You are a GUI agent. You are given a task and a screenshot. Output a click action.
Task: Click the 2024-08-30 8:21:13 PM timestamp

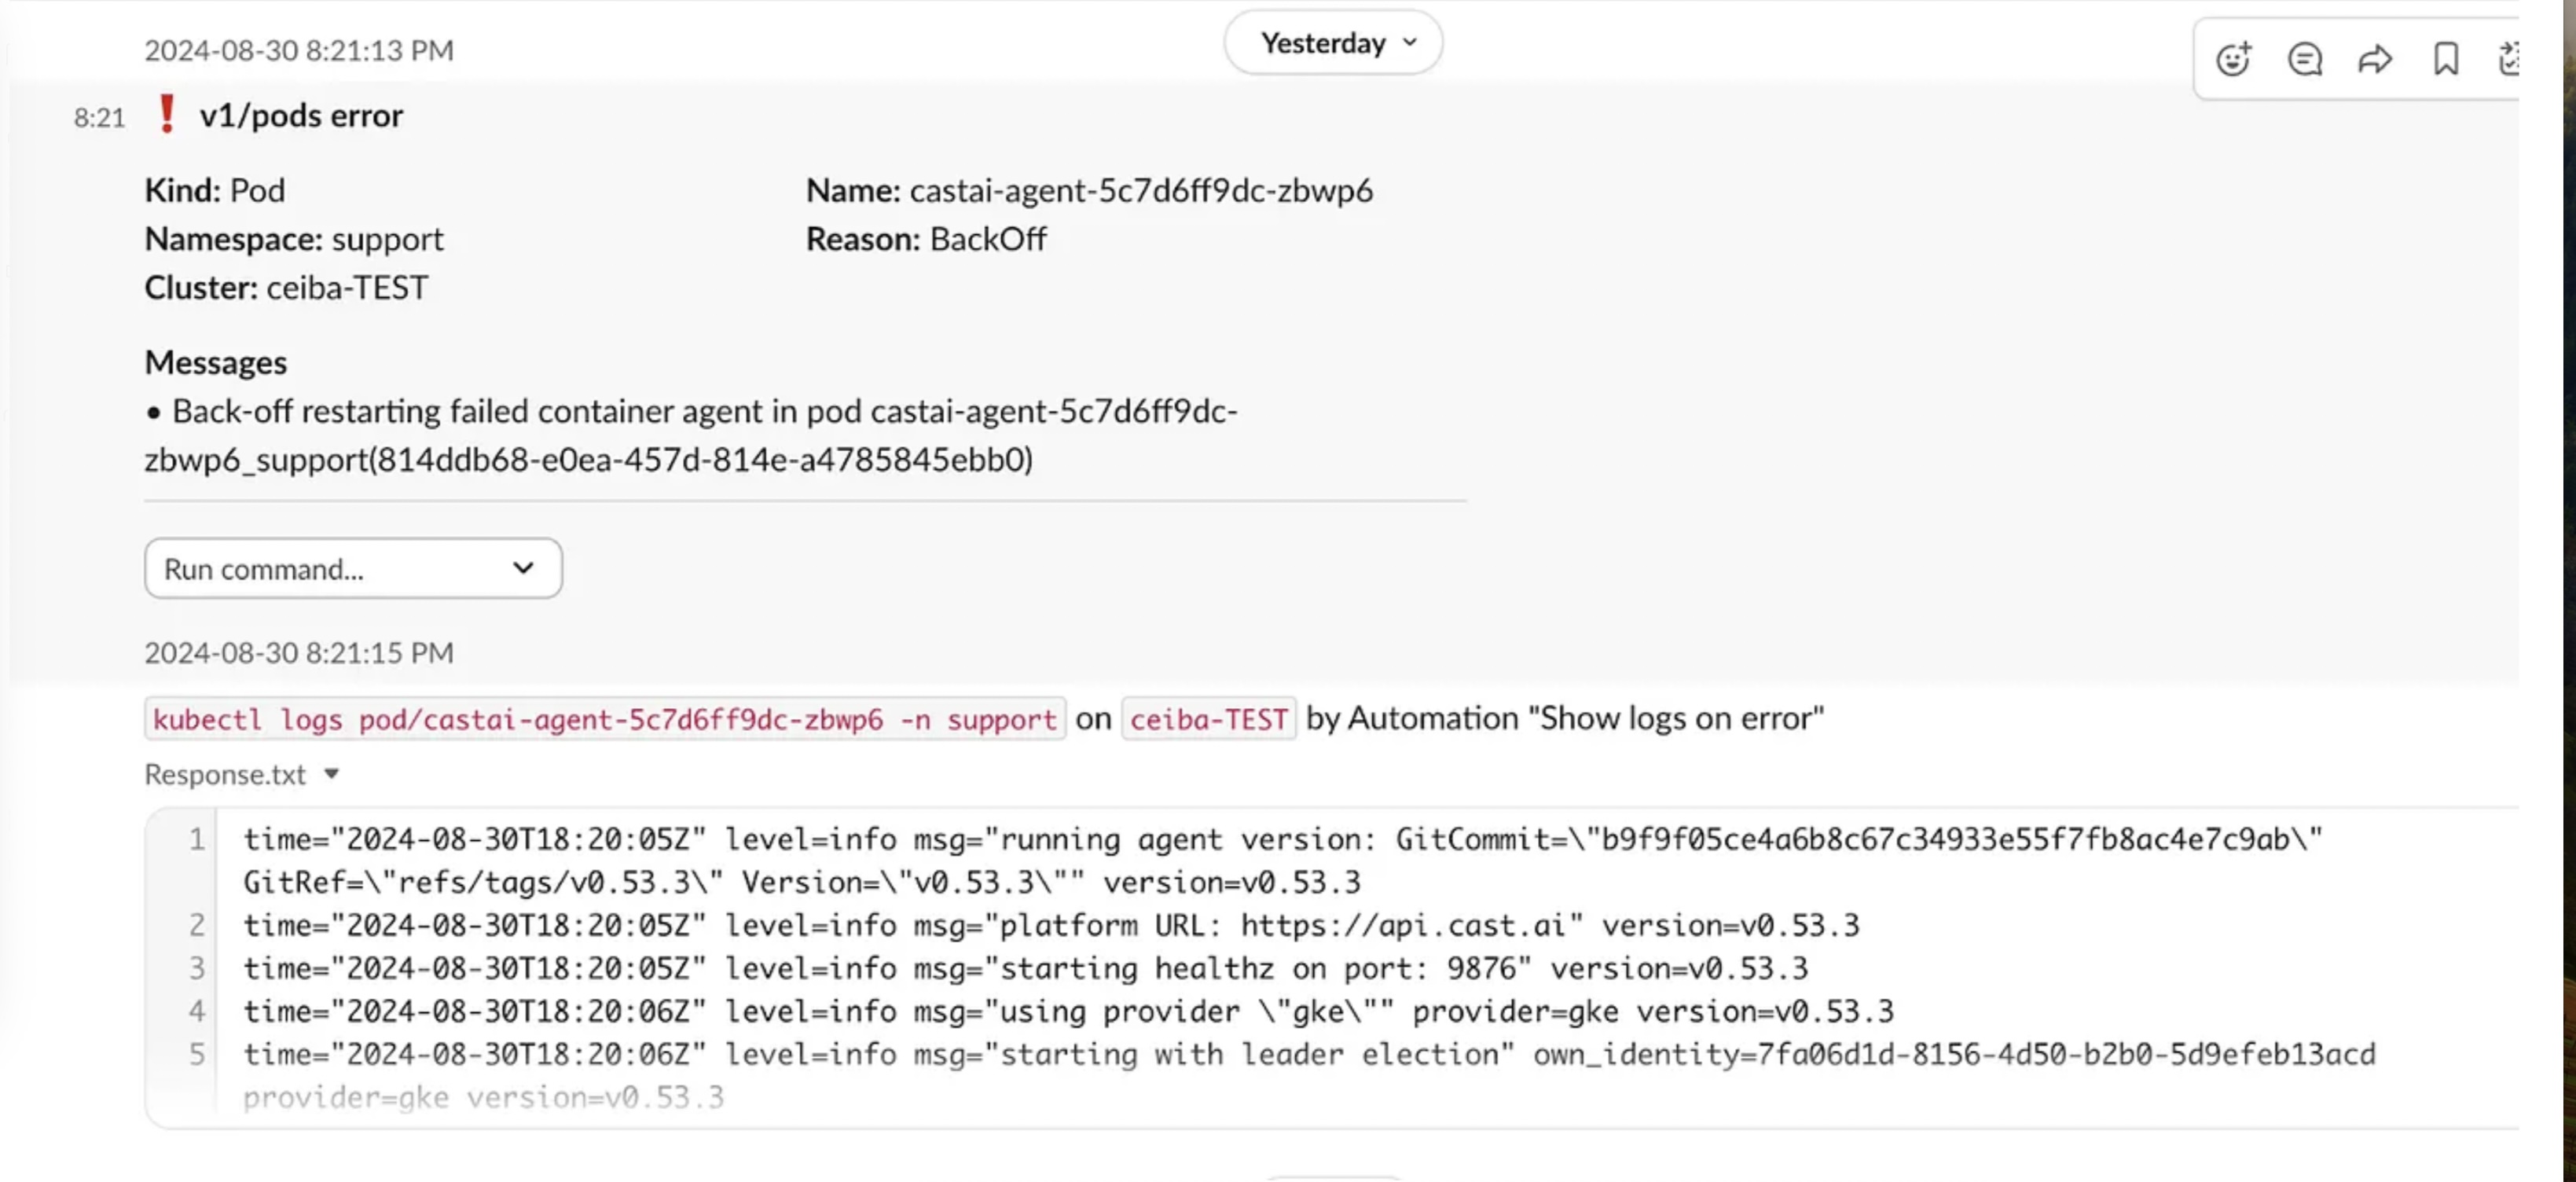coord(299,50)
